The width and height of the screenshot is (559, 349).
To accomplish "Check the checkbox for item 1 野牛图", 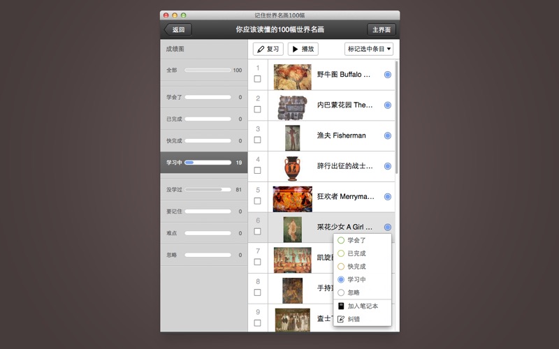I will tap(257, 79).
